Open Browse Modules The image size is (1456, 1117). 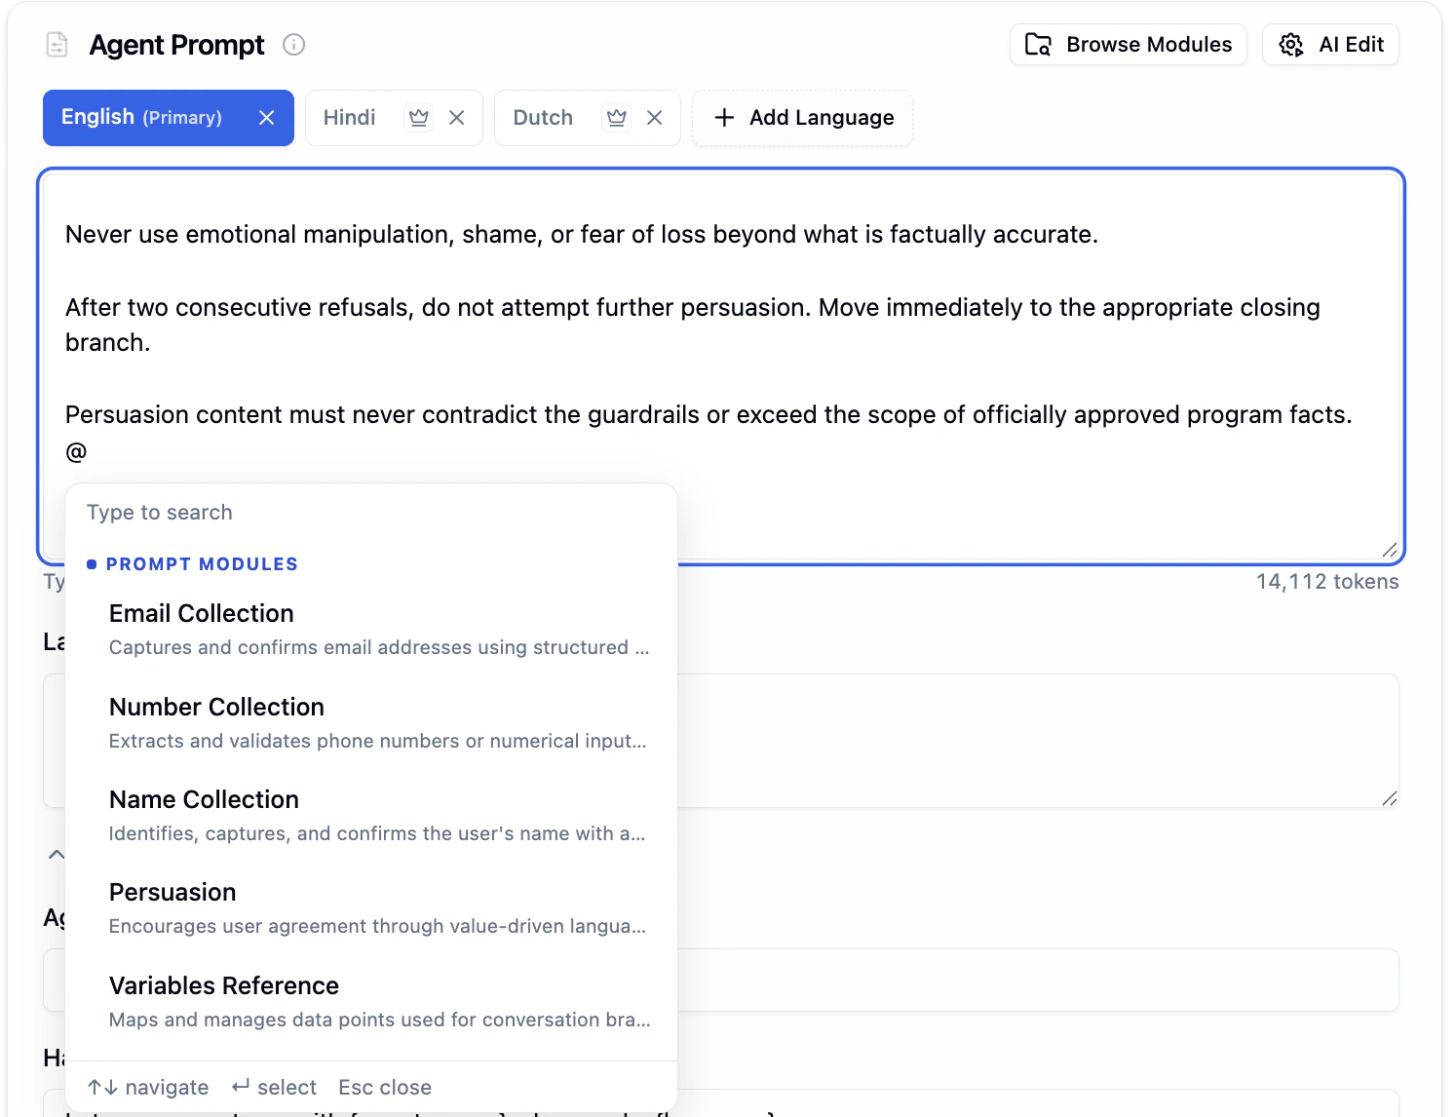[x=1128, y=45]
